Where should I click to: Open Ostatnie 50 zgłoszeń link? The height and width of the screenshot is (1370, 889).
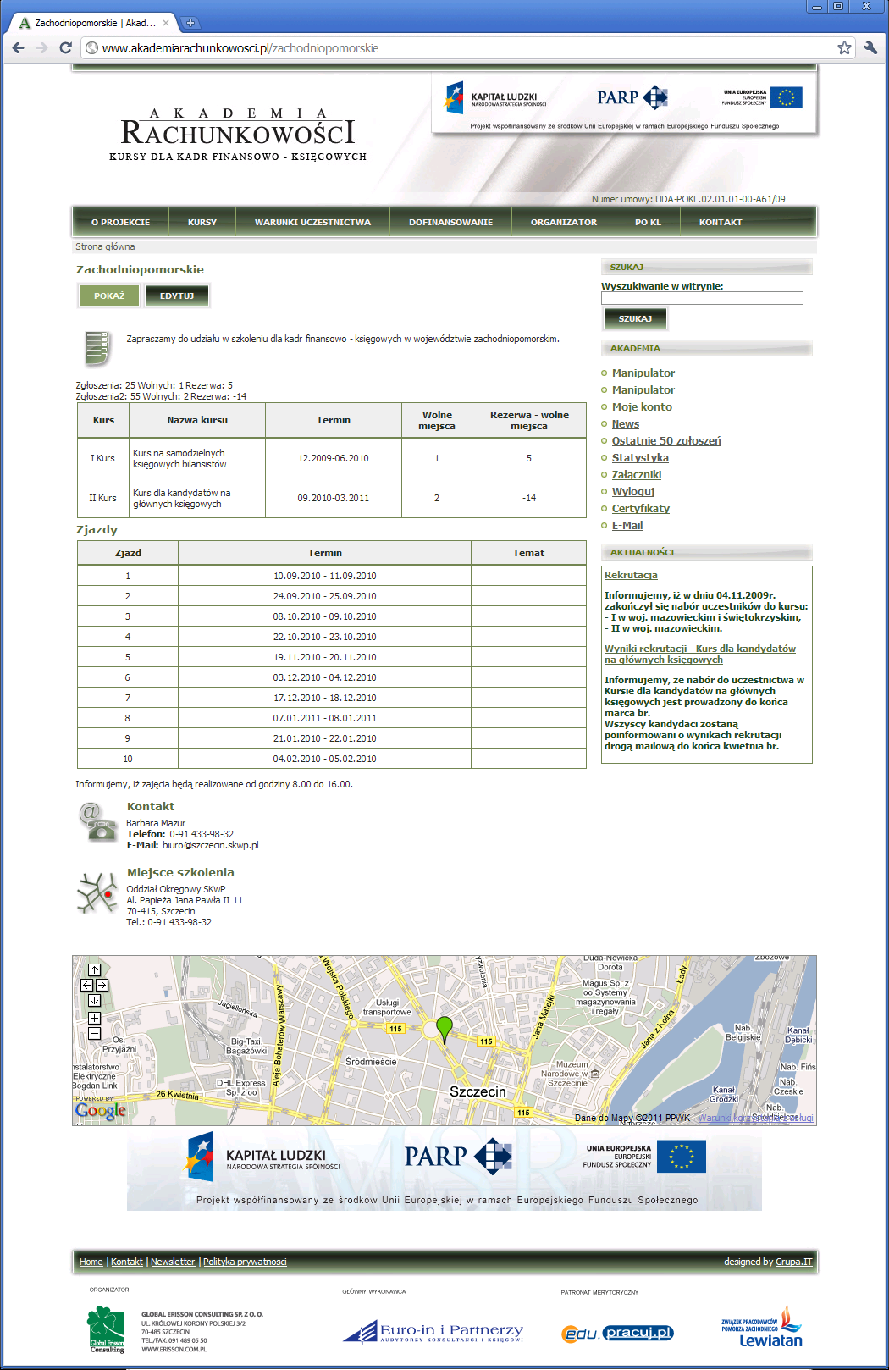pos(666,441)
